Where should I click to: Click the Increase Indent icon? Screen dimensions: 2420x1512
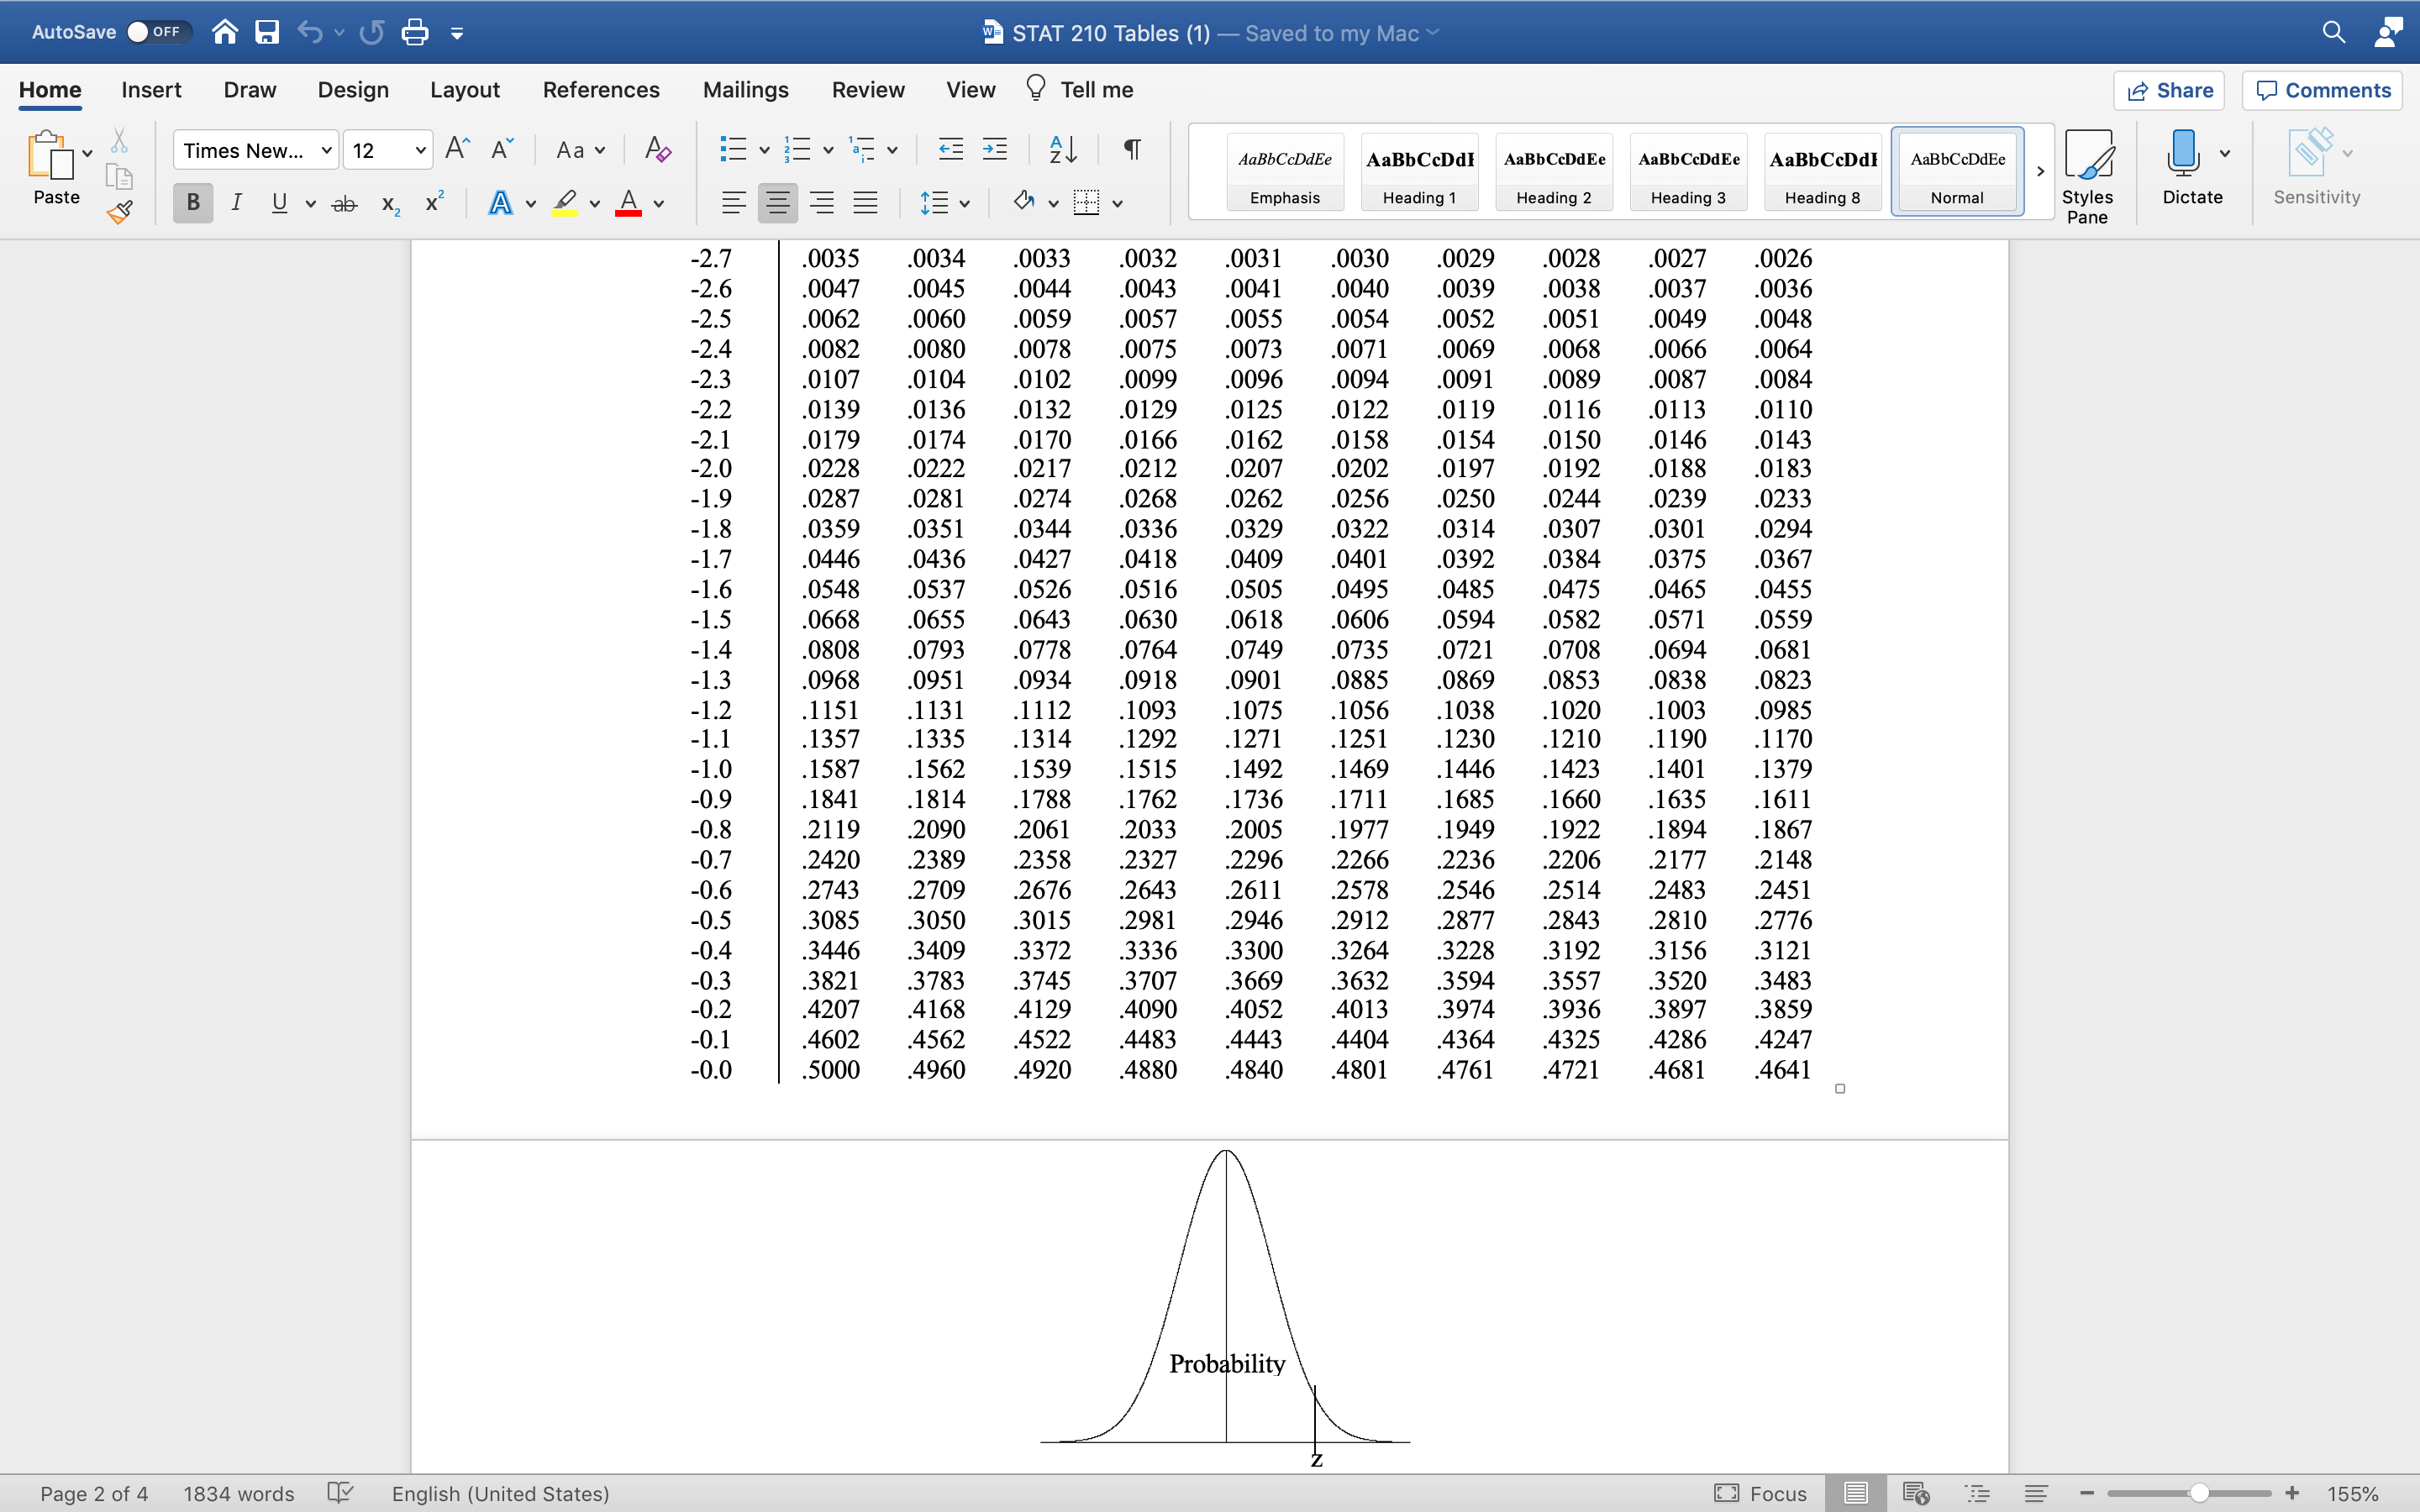pos(995,150)
